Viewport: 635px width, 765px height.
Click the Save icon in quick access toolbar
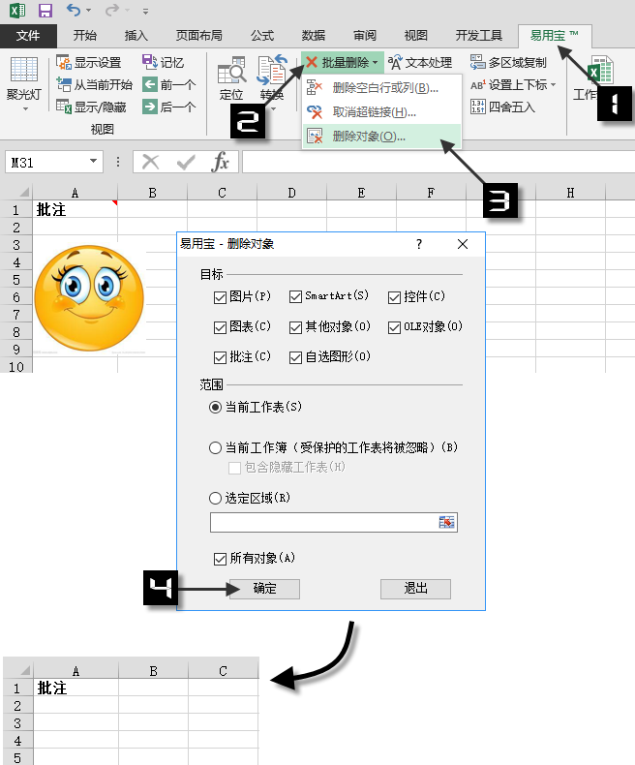[45, 11]
